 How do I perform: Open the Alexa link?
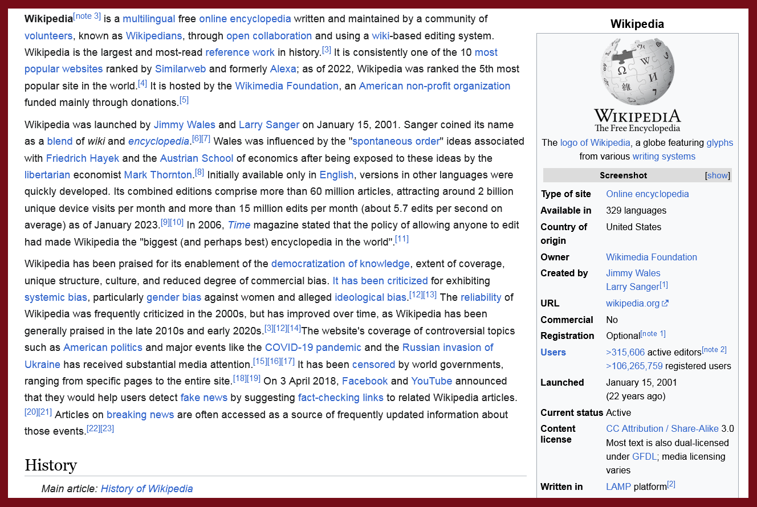[283, 69]
